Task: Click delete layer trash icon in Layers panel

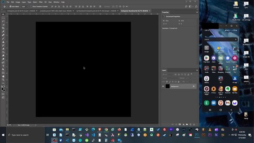Action: click(194, 124)
